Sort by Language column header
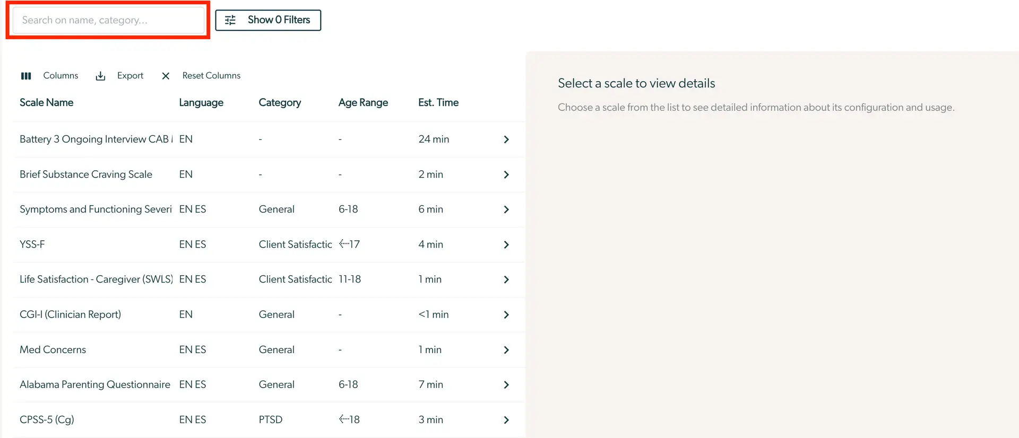This screenshot has width=1019, height=438. coord(201,102)
